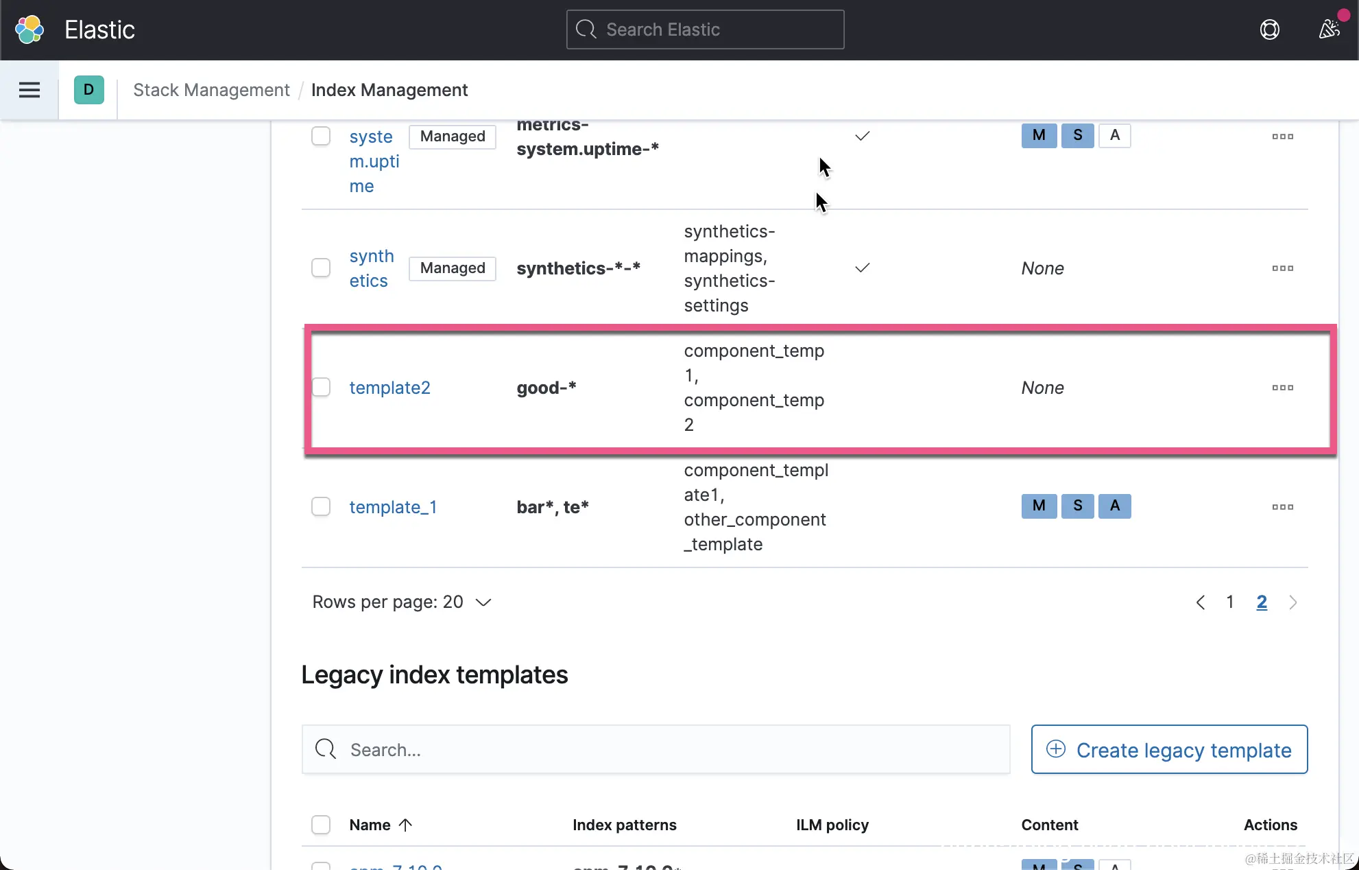This screenshot has width=1359, height=870.
Task: Go to page 1 of templates
Action: pos(1230,602)
